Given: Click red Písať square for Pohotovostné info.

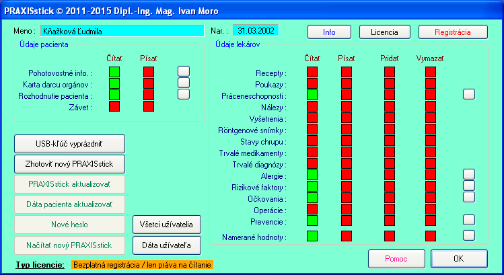Looking at the screenshot, I should pos(149,72).
